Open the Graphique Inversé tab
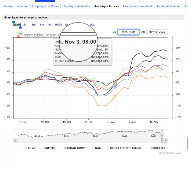Screen dimensions: 188x170 (x=168, y=6)
